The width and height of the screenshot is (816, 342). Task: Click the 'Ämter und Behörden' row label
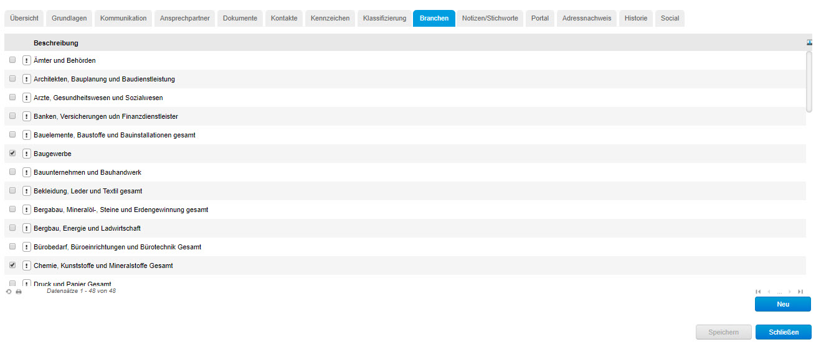(65, 60)
